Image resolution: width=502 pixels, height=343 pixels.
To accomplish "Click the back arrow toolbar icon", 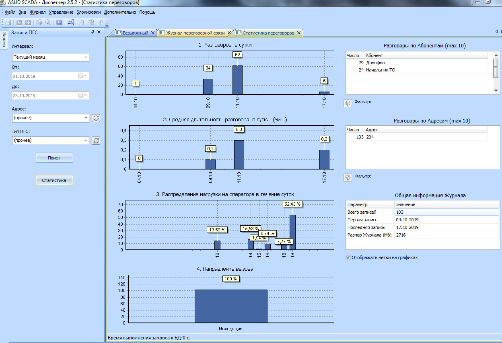I will click(x=19, y=22).
